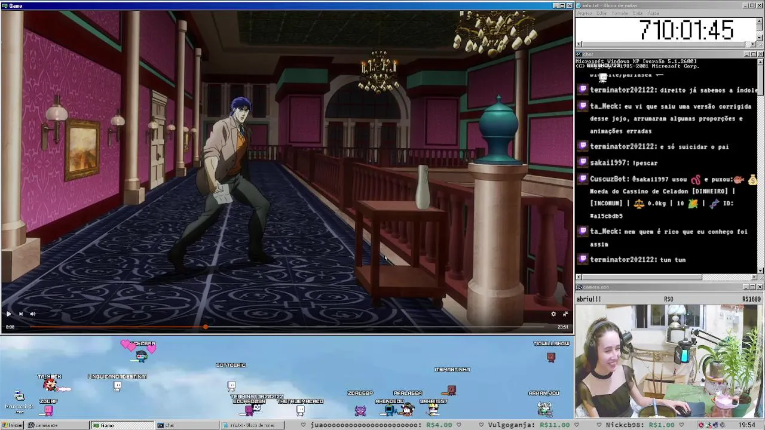Click the Notepad window title icon
Viewport: 765px width, 430px height.
579,5
